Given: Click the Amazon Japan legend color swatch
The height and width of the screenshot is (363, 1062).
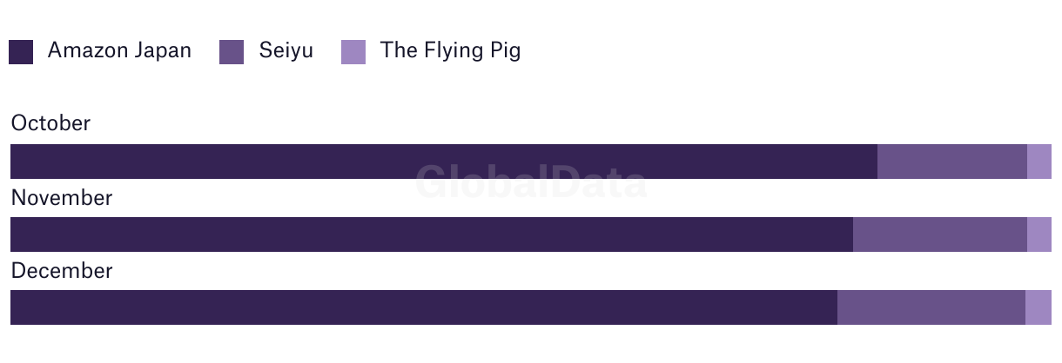Looking at the screenshot, I should click(x=21, y=52).
